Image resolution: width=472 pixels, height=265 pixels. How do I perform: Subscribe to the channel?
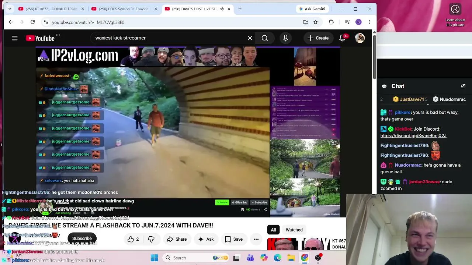[82, 239]
